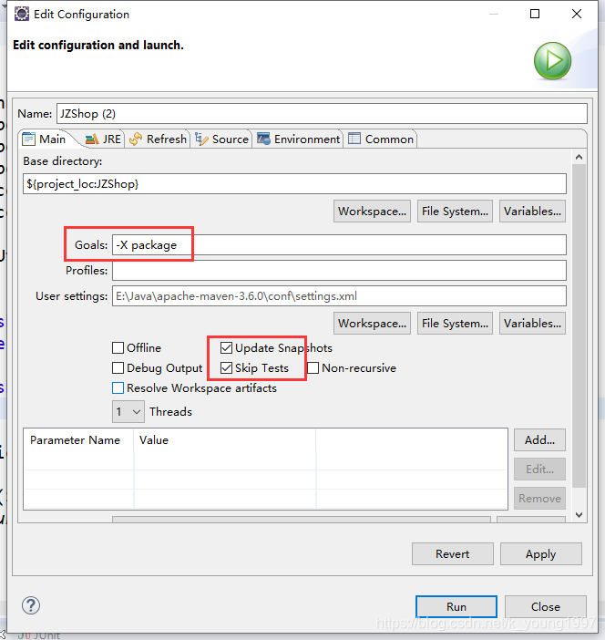Click the Environment tab monitor icon
The image size is (605, 640).
[263, 139]
